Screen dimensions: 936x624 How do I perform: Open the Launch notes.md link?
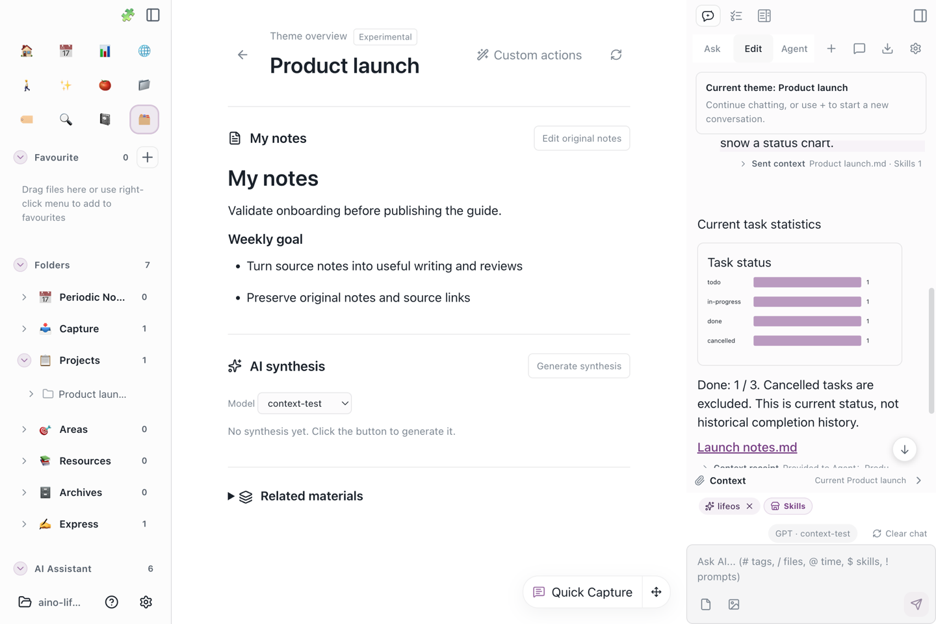pos(747,447)
